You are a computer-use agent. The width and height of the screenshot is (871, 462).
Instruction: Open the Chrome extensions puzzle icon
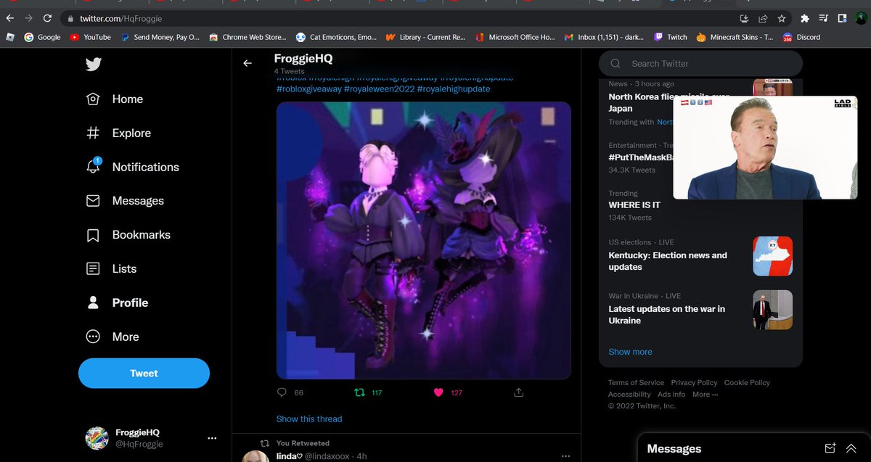click(805, 18)
